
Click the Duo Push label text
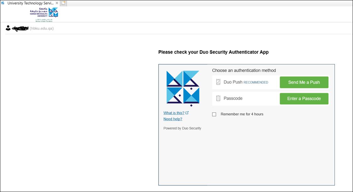pyautogui.click(x=233, y=82)
